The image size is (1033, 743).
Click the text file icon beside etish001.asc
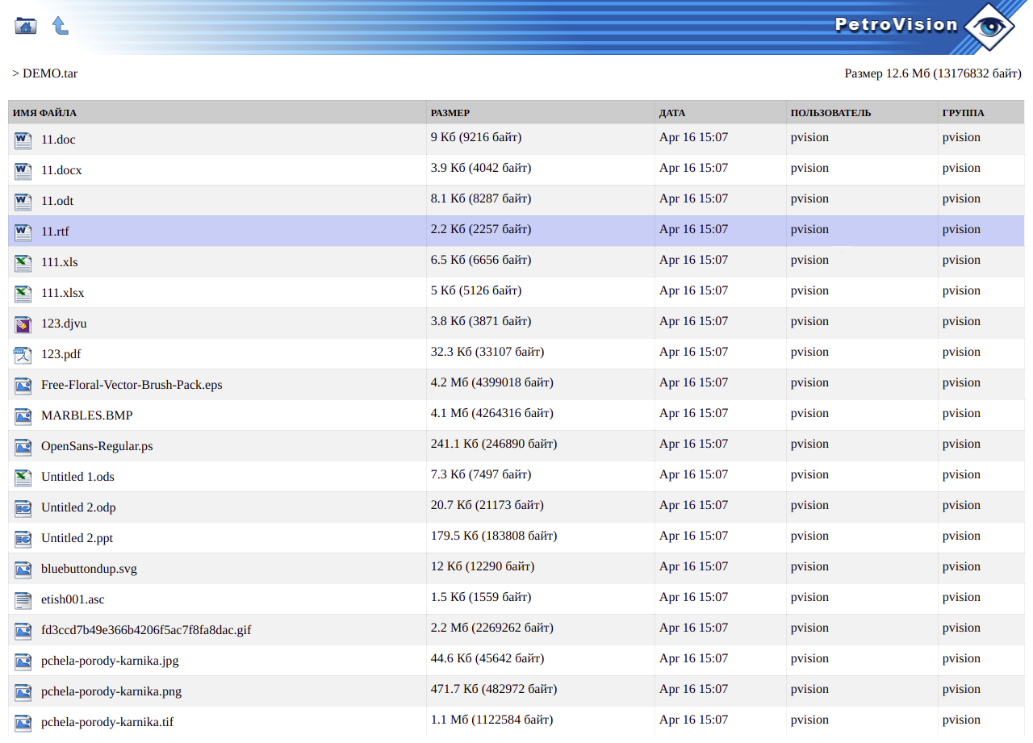coord(23,599)
